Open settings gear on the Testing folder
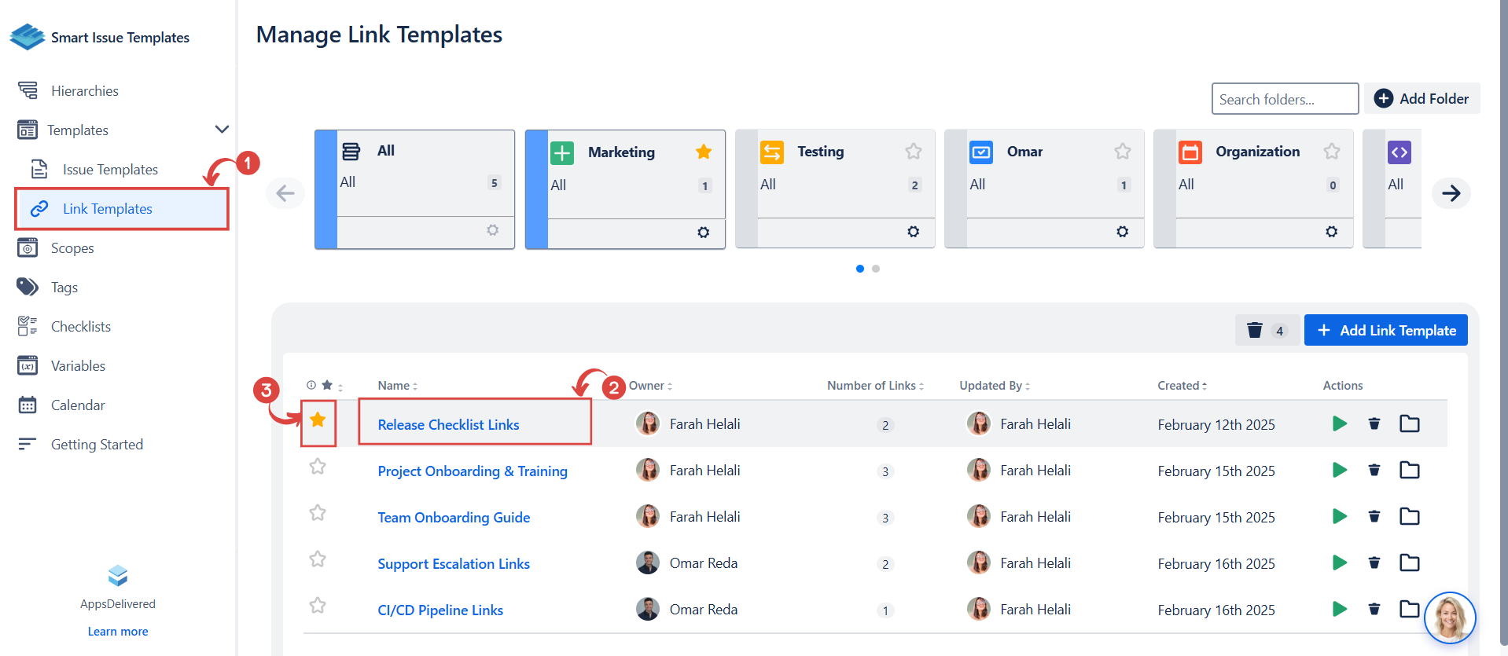Image resolution: width=1508 pixels, height=656 pixels. pos(913,232)
